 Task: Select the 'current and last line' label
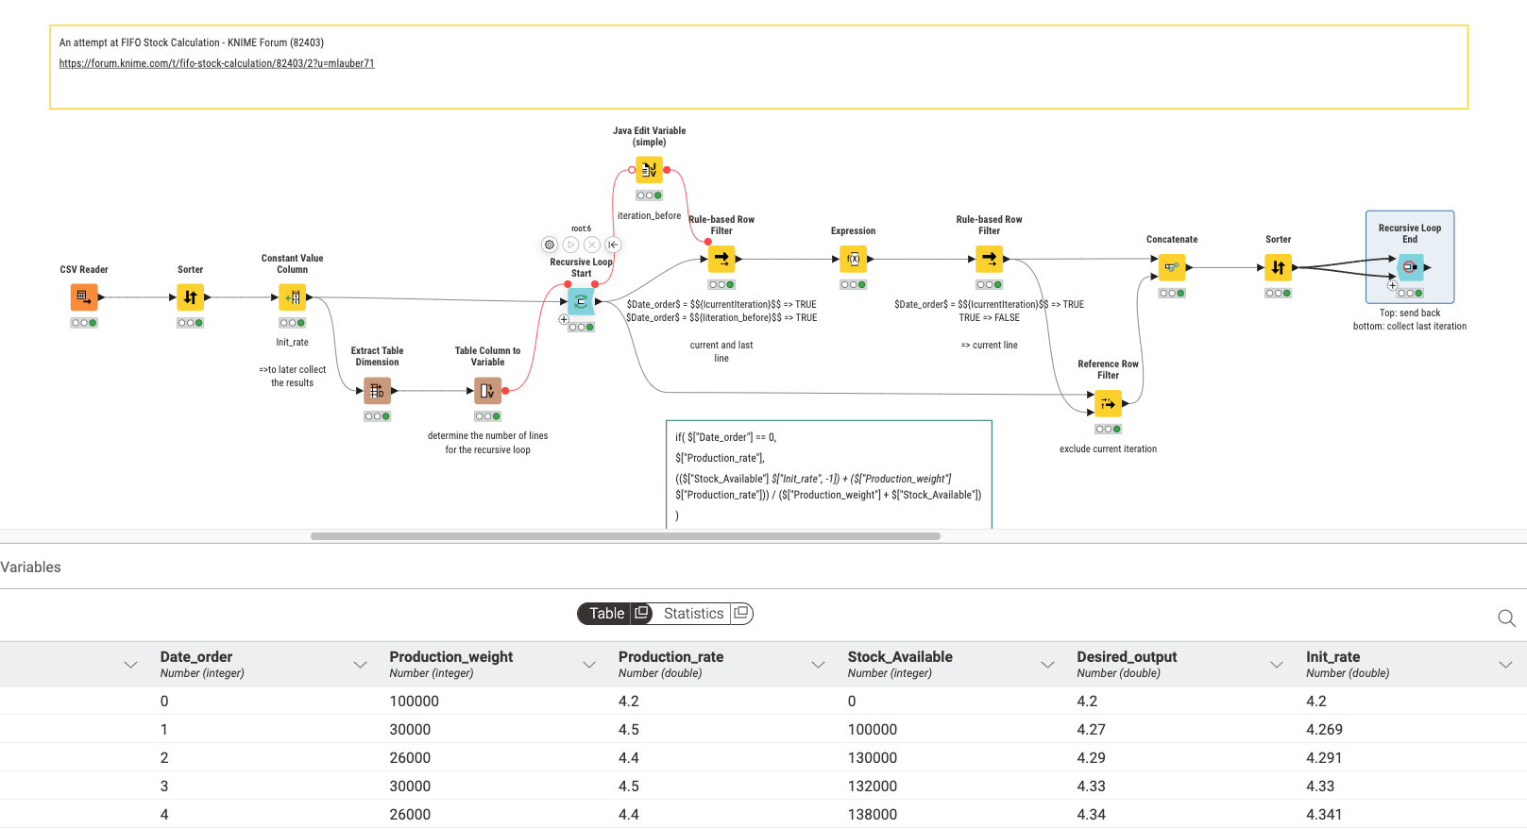(x=721, y=351)
